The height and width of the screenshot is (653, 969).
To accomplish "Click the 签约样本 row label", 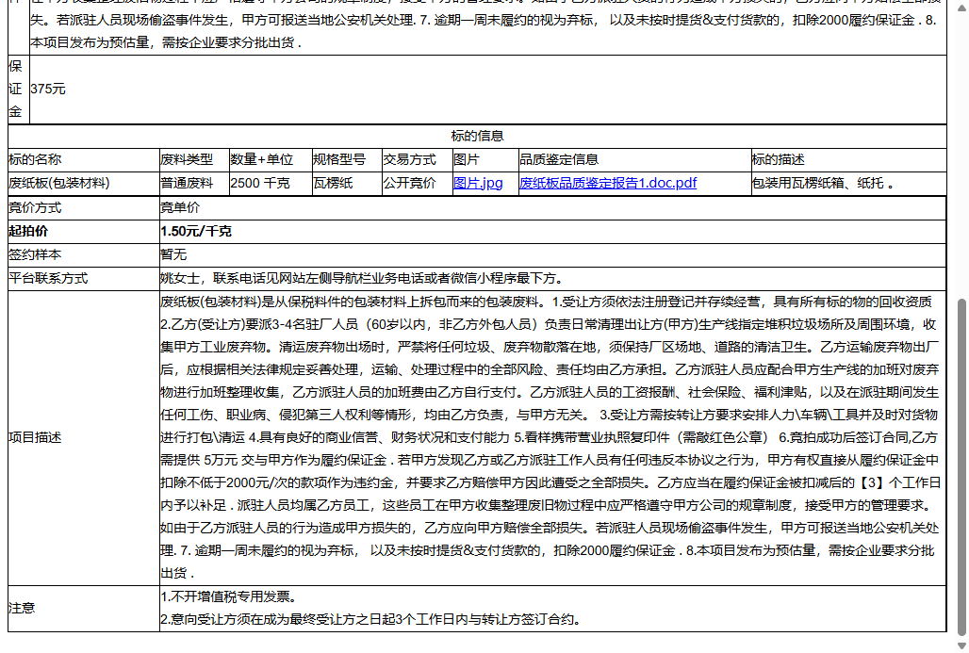I will [35, 255].
